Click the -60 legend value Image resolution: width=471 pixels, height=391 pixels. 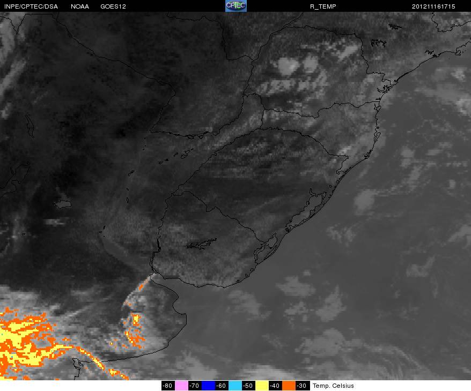click(222, 386)
